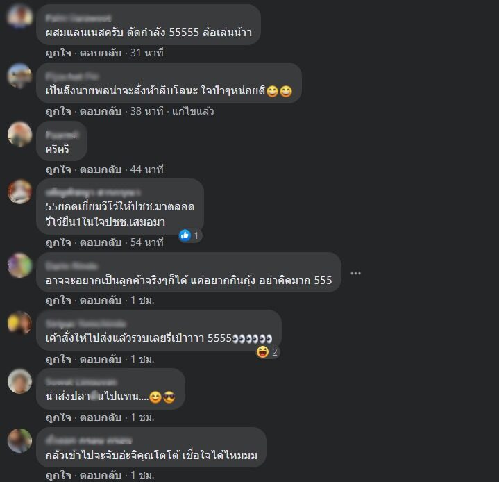Open profile picture of the 31 นาที commenter
Viewport: 499px width, 482px height.
pyautogui.click(x=19, y=16)
